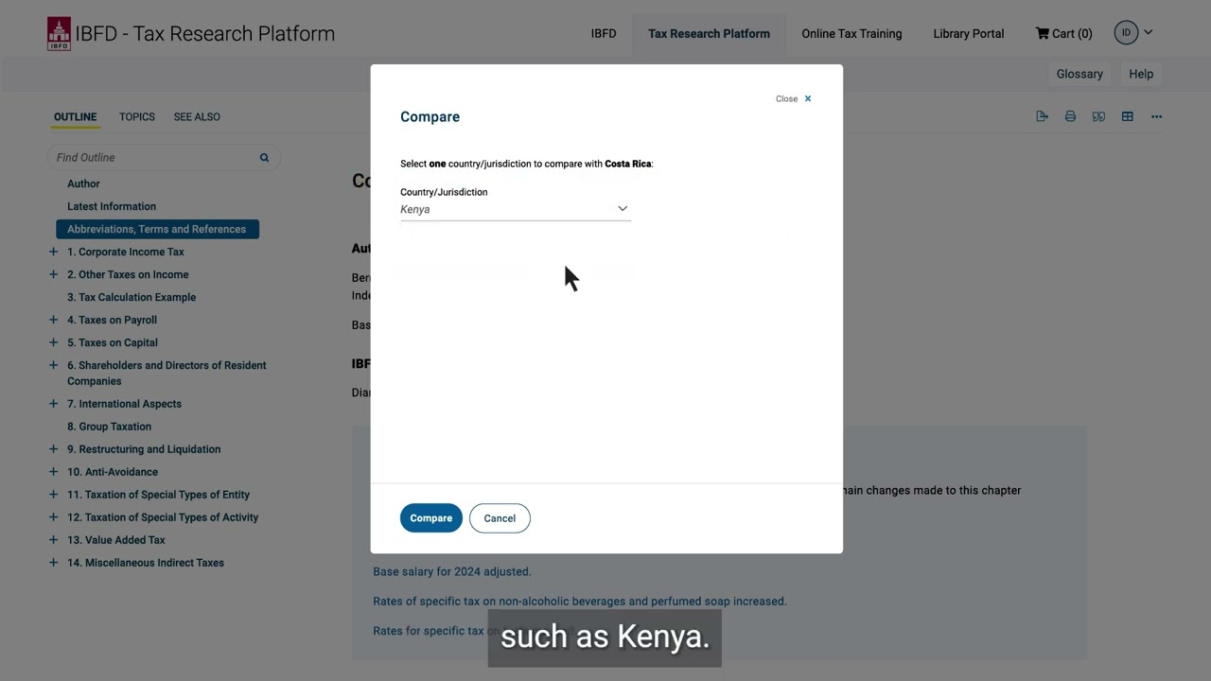The width and height of the screenshot is (1211, 681).
Task: Open the Author outline entry
Action: click(x=83, y=183)
